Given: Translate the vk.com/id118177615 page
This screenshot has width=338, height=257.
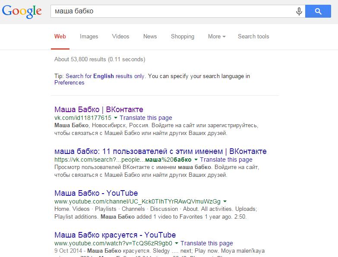Looking at the screenshot, I should click(x=146, y=118).
